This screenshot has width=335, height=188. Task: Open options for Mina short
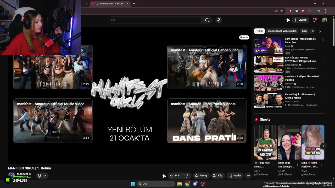coord(321,164)
